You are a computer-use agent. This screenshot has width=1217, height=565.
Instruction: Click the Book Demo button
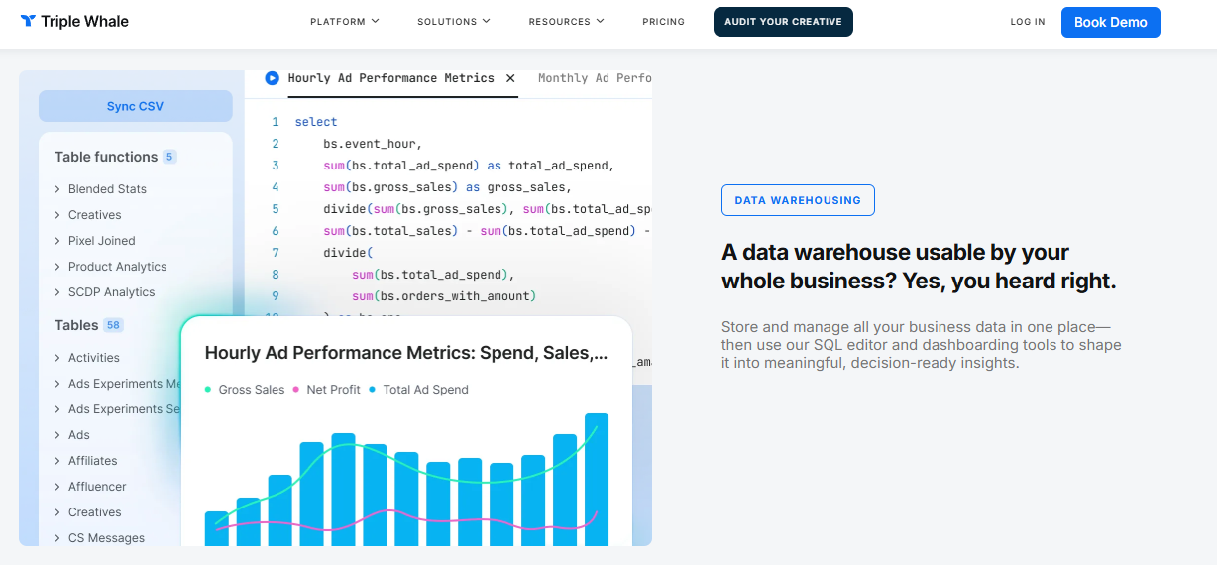[1110, 22]
